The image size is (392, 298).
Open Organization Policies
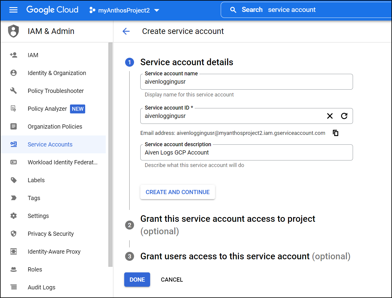53,127
